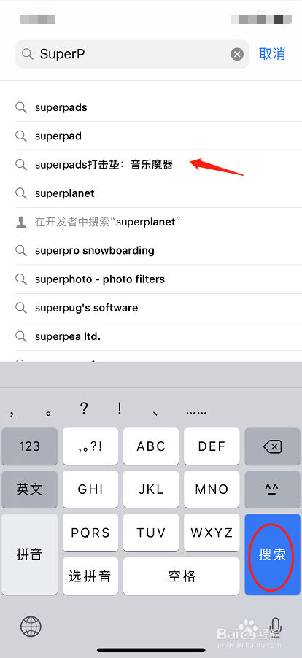Image resolution: width=302 pixels, height=658 pixels.
Task: Choose the superpads打击垫:音乐魔器 suggestion
Action: (158, 165)
